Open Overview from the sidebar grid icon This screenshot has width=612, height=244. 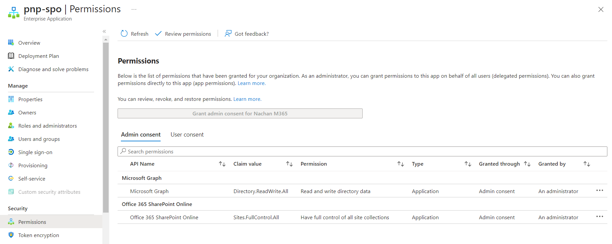pos(11,43)
